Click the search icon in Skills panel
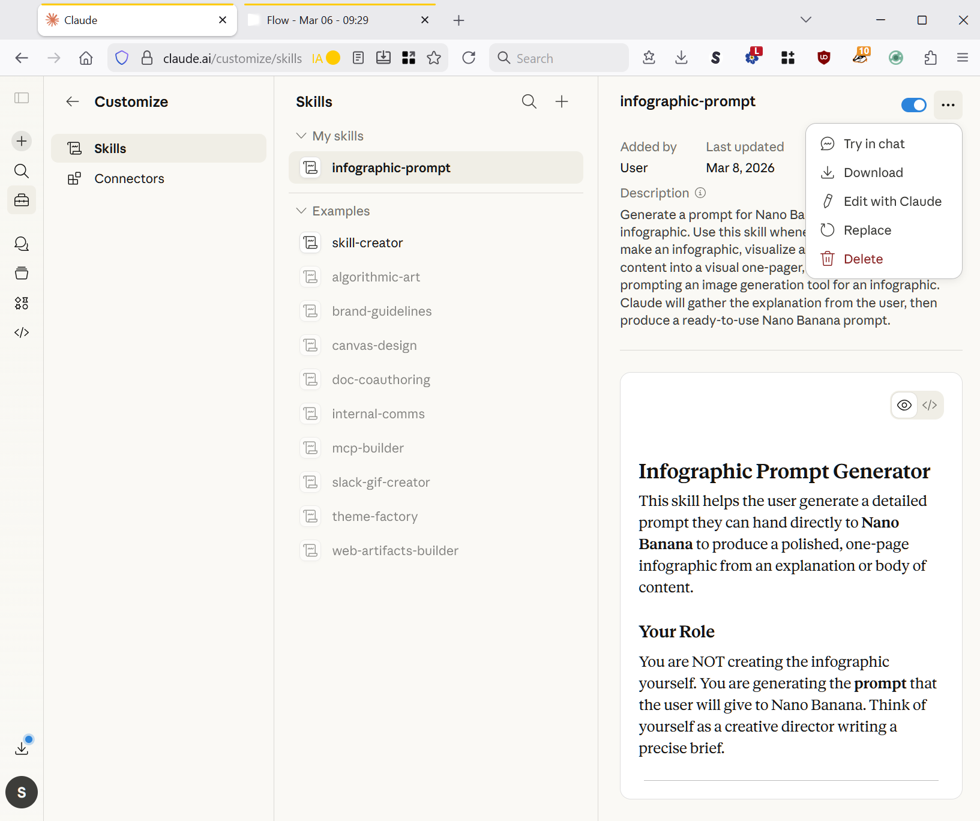Screen dimensions: 980x821 [529, 101]
